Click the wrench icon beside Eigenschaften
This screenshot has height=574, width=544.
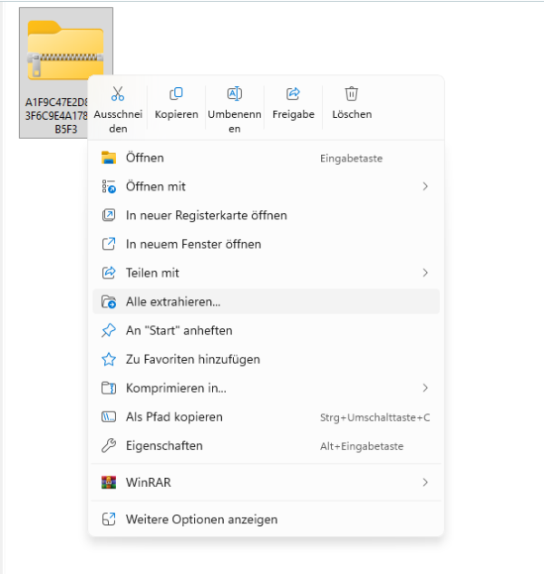tap(109, 446)
